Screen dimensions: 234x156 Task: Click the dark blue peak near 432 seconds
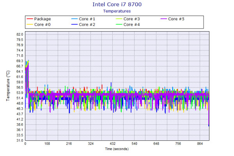(x=111, y=84)
